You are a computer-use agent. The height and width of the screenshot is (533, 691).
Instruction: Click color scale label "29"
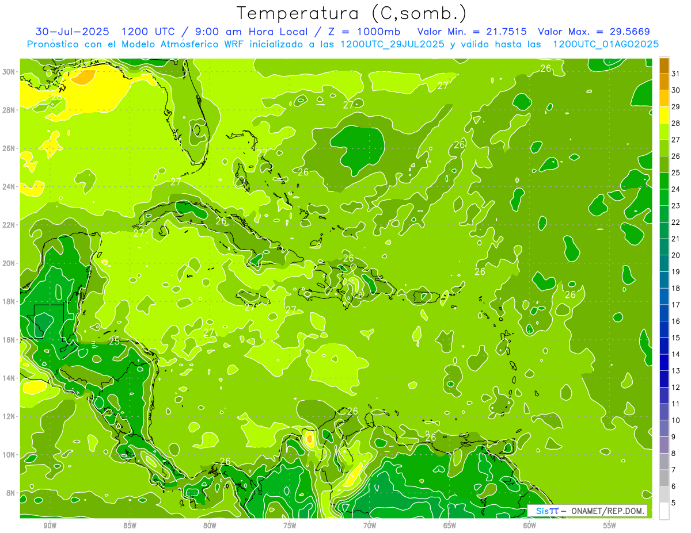[676, 106]
